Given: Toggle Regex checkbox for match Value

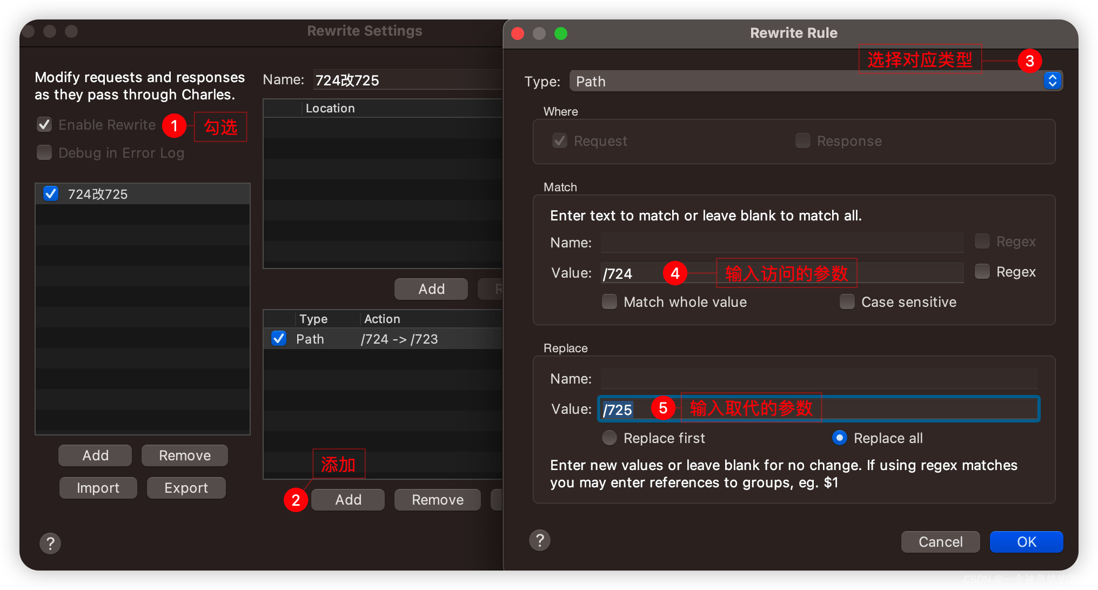Looking at the screenshot, I should pyautogui.click(x=982, y=271).
